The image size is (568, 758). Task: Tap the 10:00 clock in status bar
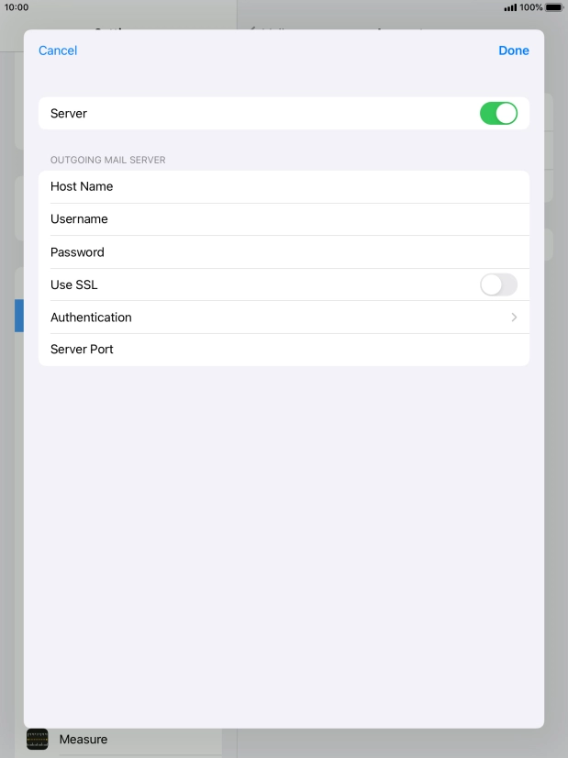[17, 7]
